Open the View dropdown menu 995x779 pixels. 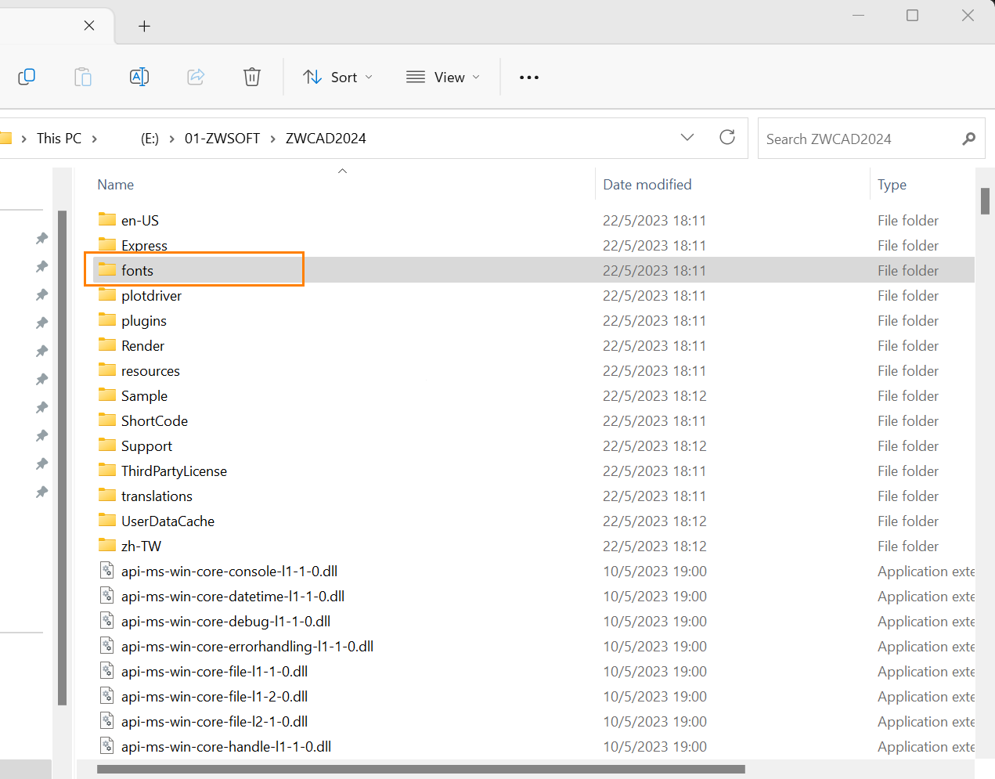tap(443, 77)
